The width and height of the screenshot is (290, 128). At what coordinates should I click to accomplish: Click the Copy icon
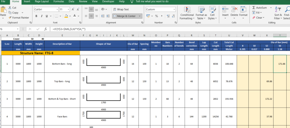(x=10, y=13)
